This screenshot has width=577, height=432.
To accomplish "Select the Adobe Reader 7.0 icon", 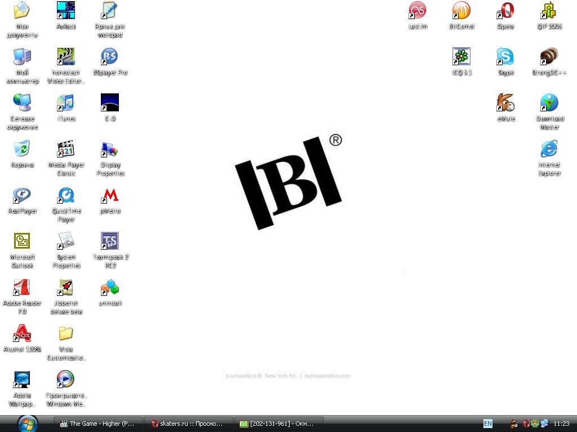I will (22, 287).
